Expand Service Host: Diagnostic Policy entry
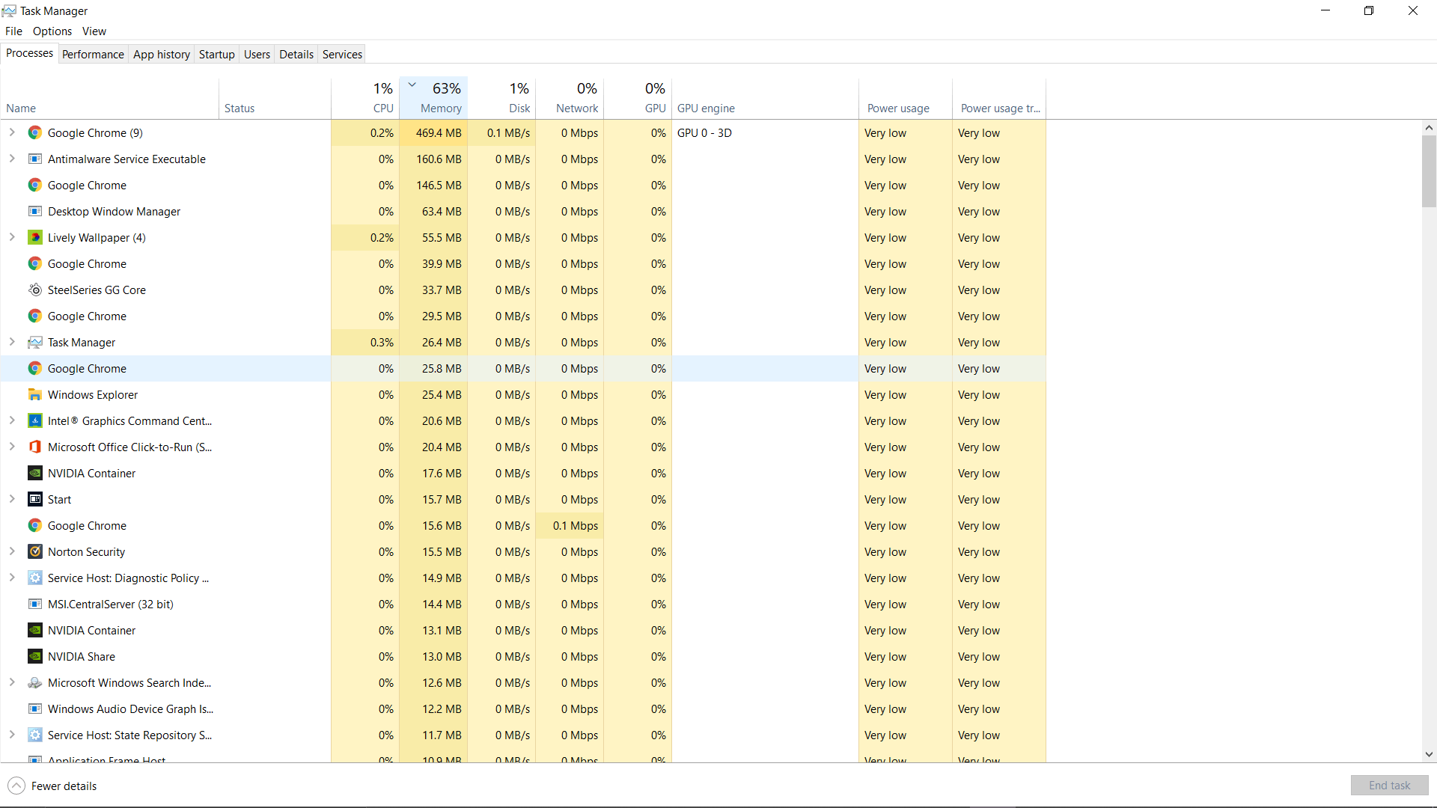 pyautogui.click(x=12, y=578)
